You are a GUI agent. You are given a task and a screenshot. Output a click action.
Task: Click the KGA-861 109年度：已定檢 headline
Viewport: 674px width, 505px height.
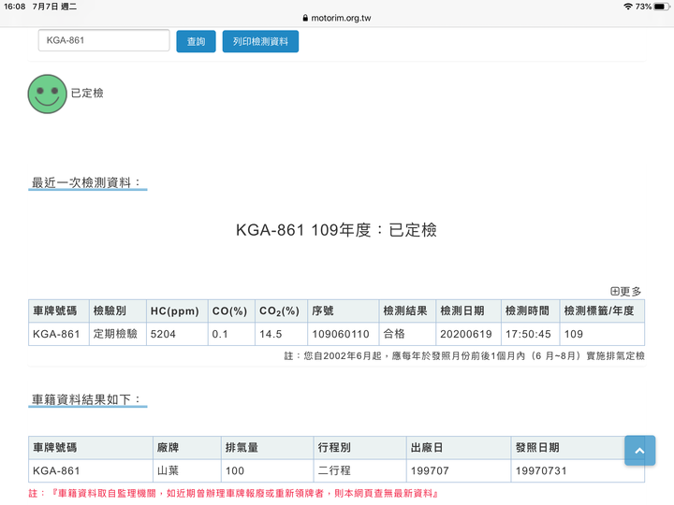click(x=337, y=230)
